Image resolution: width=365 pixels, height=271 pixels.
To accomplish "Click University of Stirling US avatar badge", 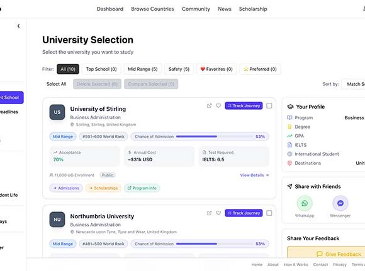I will pos(57,112).
